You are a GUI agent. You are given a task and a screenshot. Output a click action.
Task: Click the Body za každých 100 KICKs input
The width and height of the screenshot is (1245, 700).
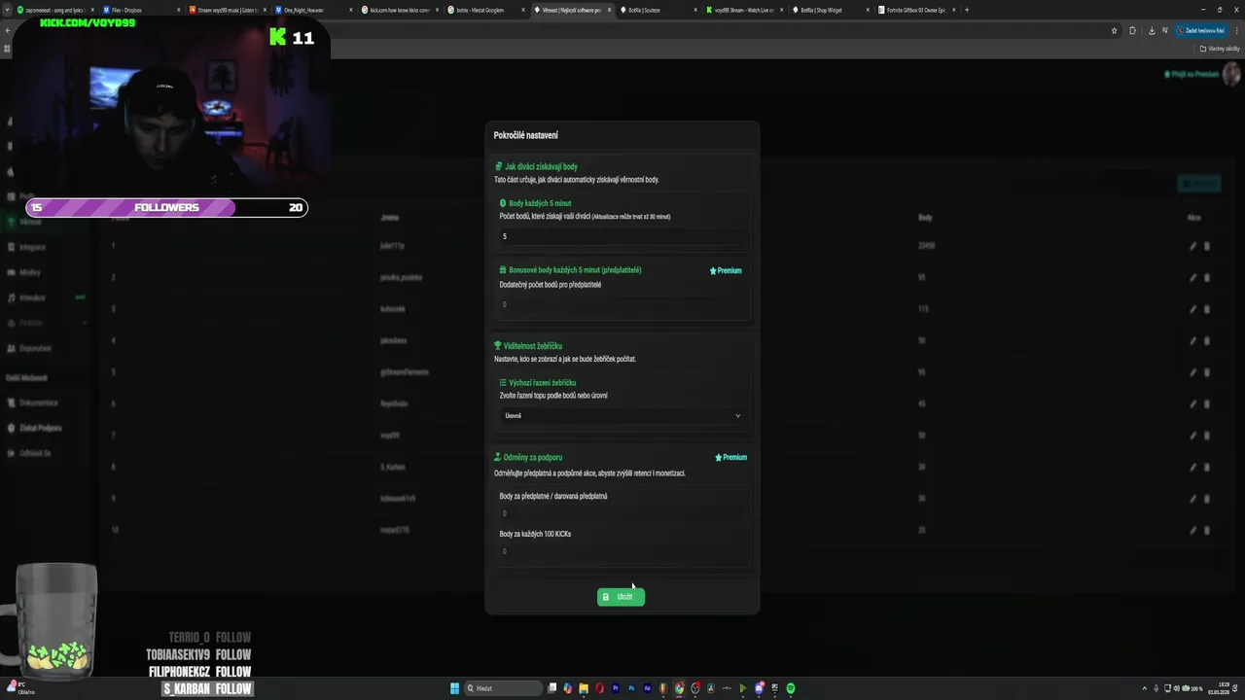(622, 551)
